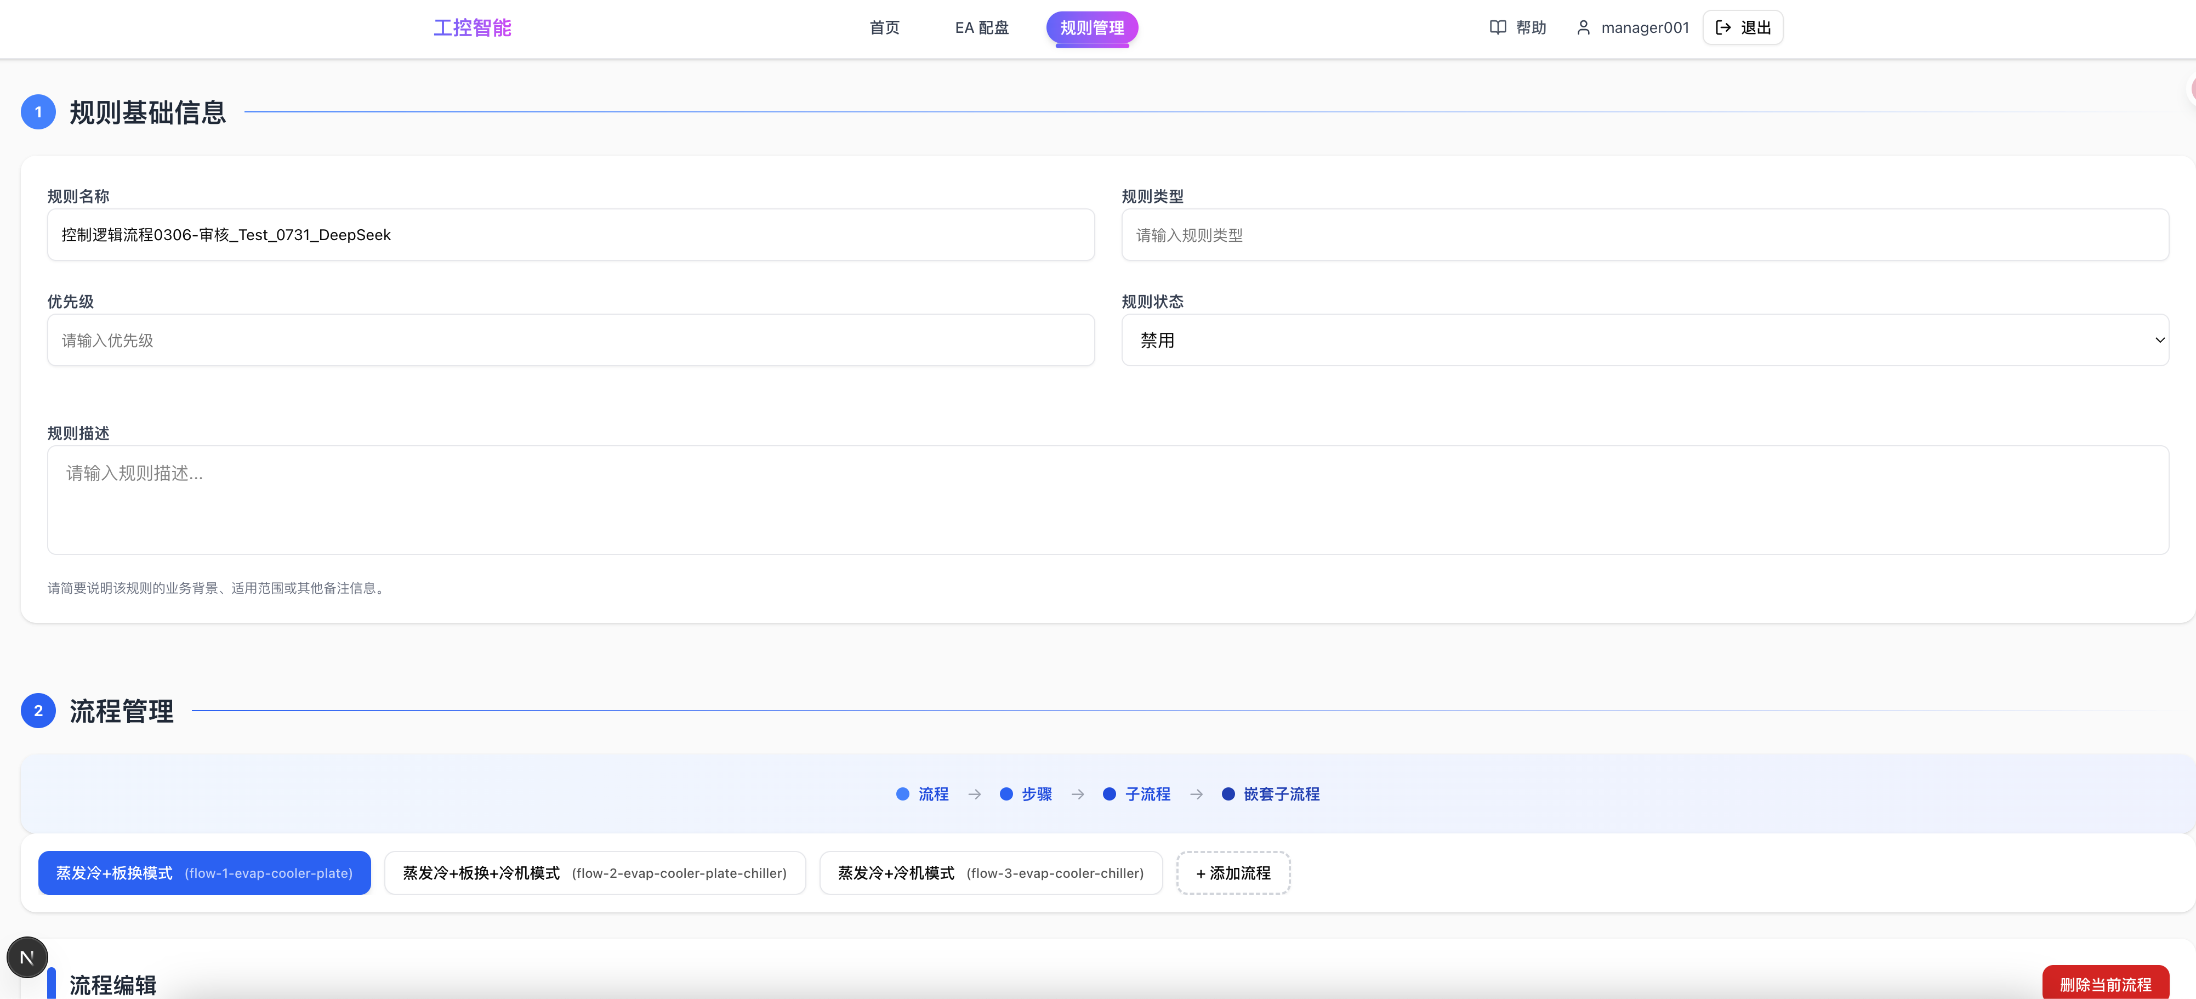Click the manager001 user profile icon
The image size is (2196, 999).
tap(1583, 26)
